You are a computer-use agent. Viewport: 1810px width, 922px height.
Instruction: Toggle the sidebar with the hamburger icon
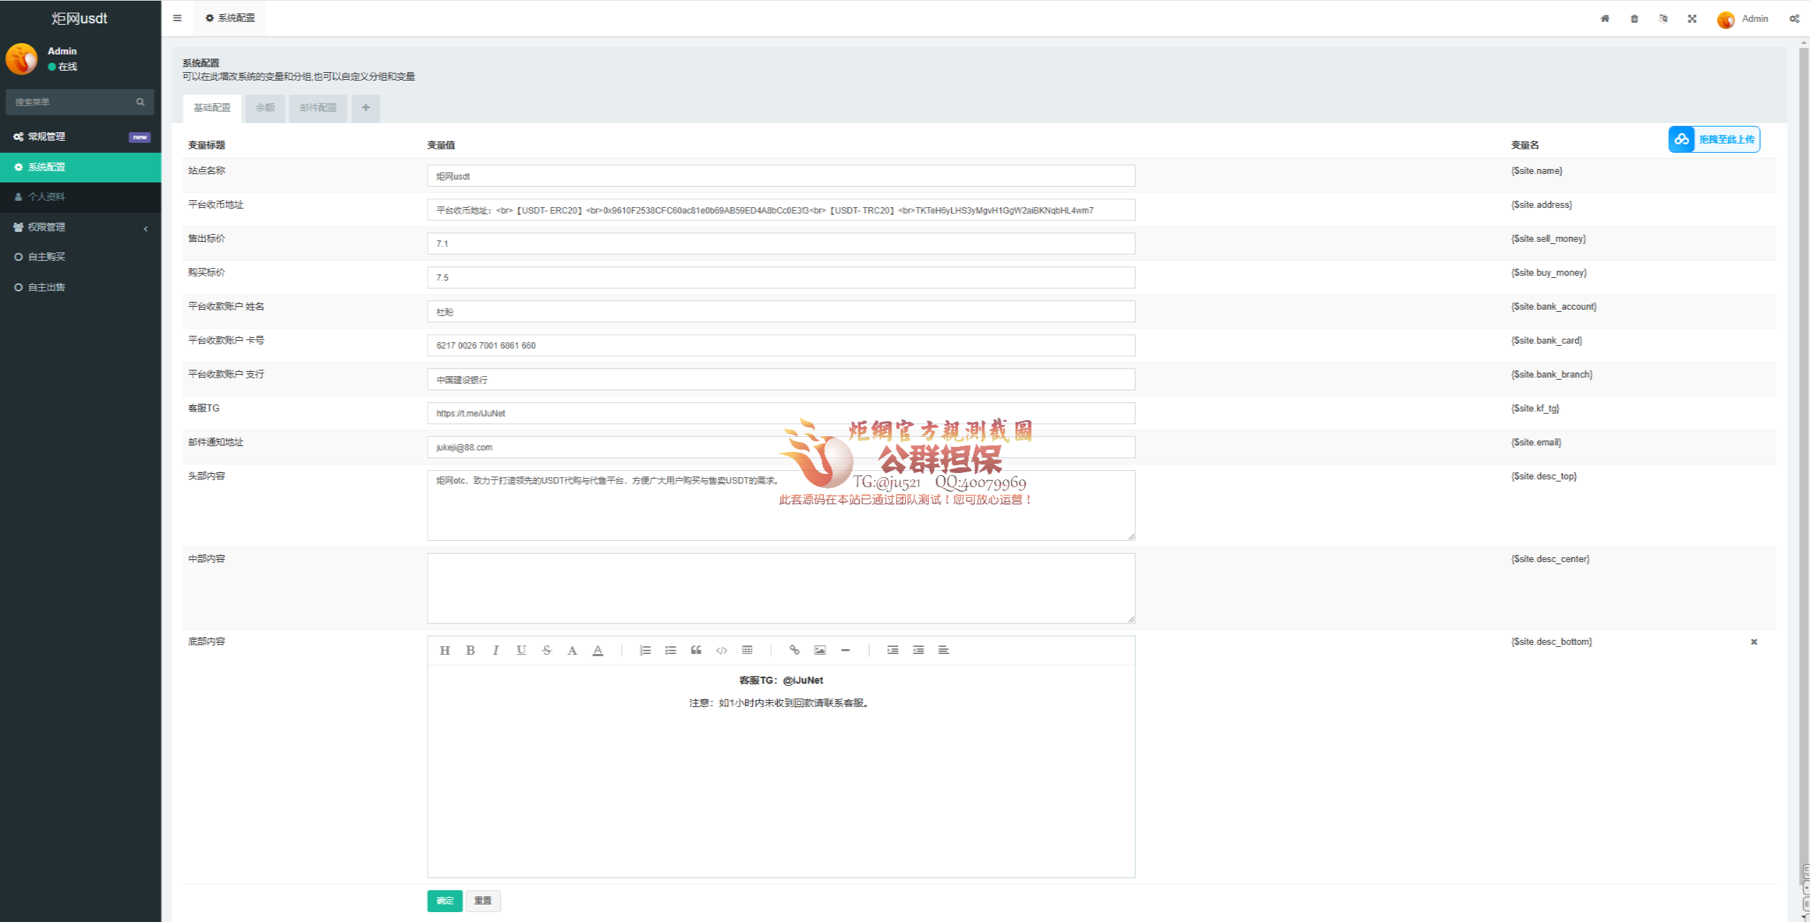178,18
